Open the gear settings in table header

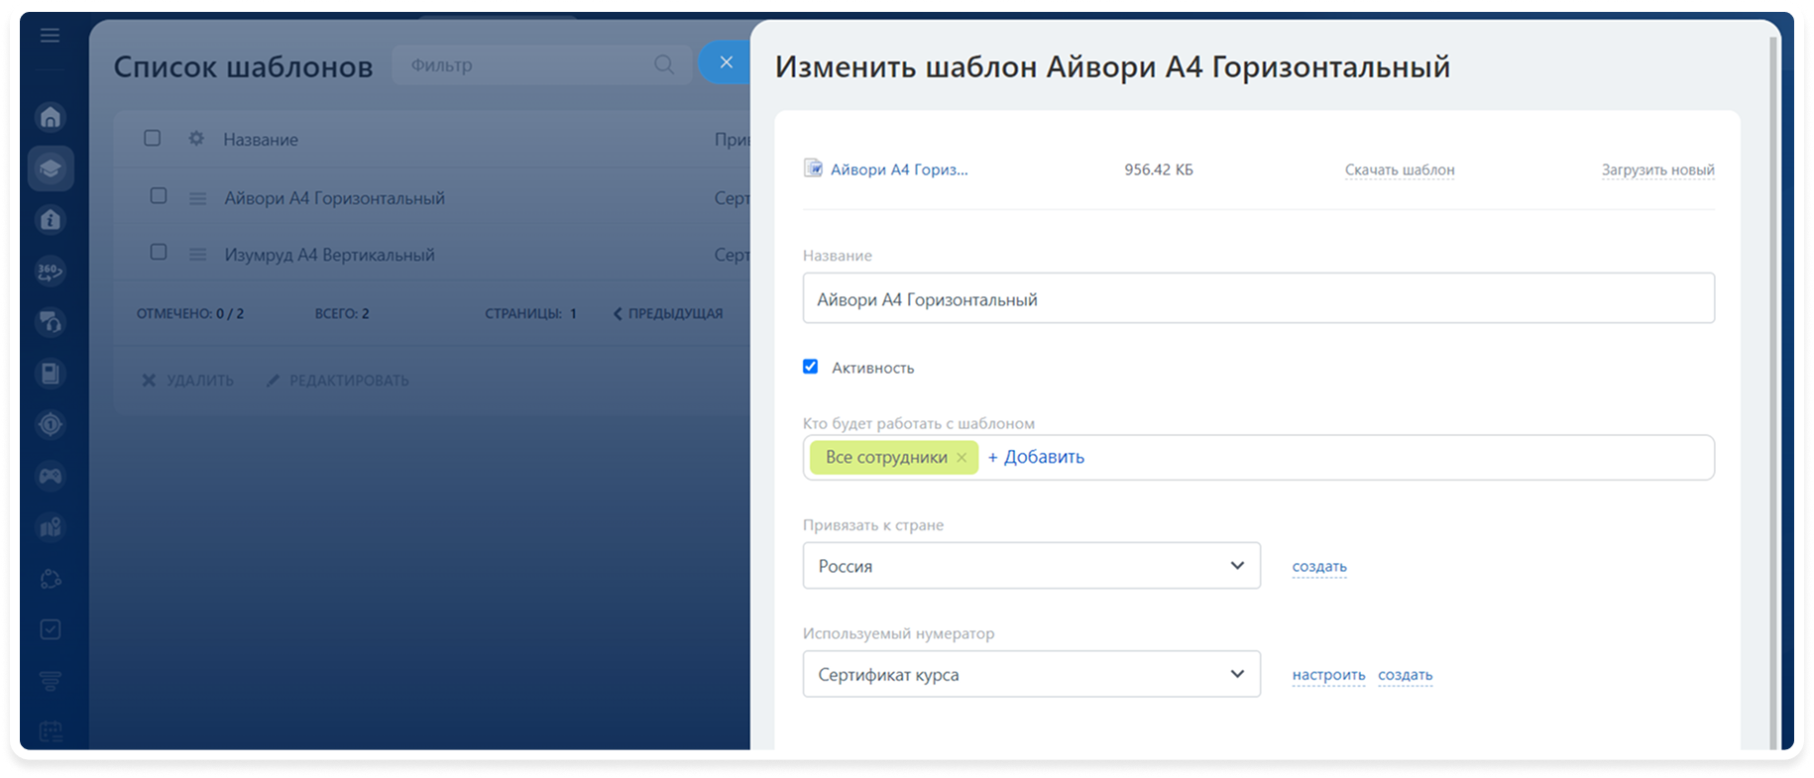pyautogui.click(x=196, y=139)
